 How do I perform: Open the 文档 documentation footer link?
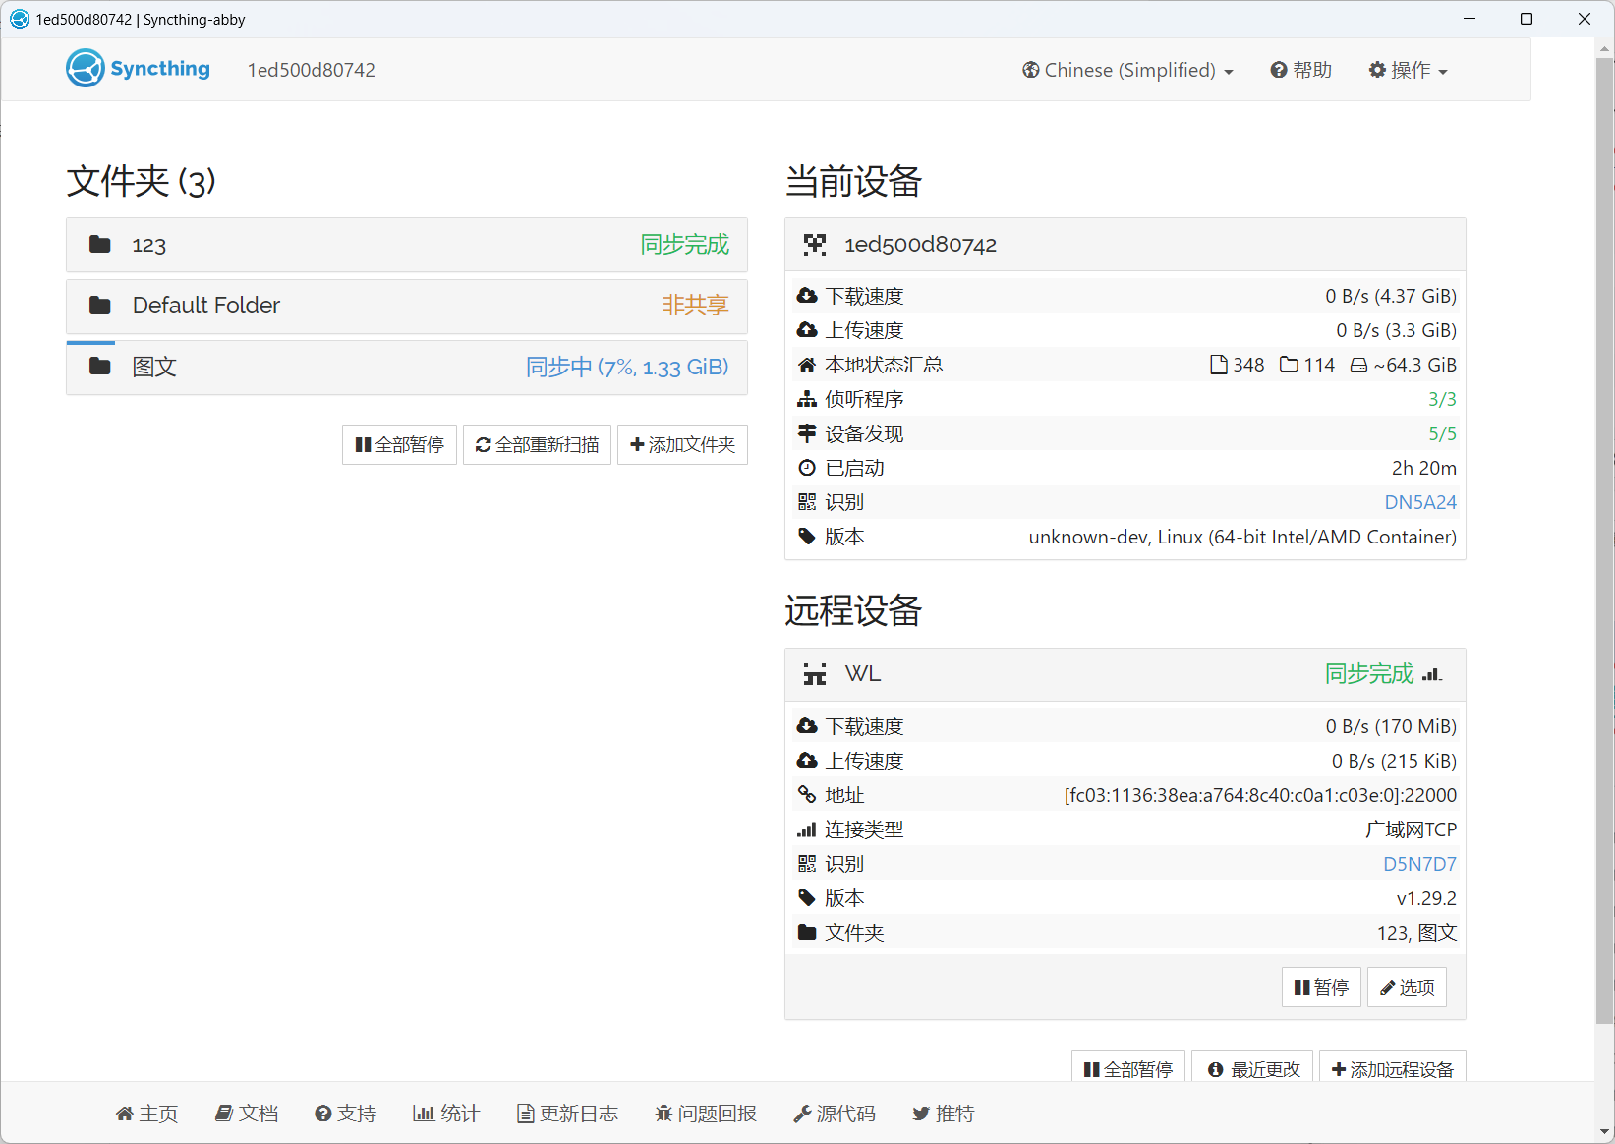pos(248,1114)
